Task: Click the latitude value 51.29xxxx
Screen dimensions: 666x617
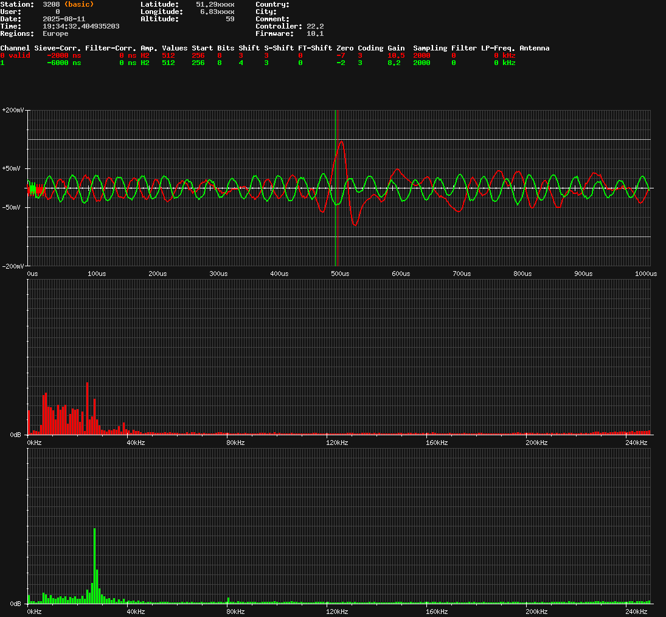Action: point(215,4)
